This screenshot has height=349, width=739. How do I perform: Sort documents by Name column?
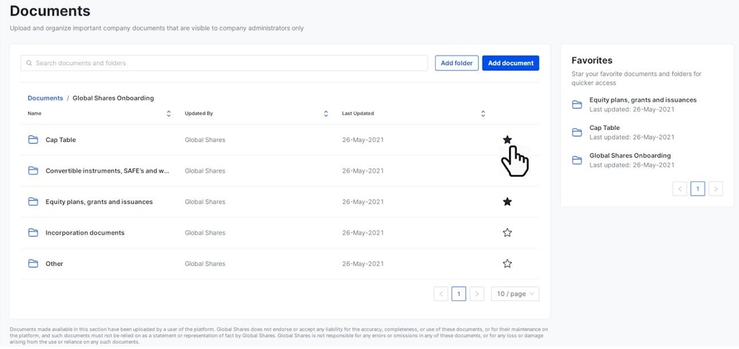click(x=169, y=114)
